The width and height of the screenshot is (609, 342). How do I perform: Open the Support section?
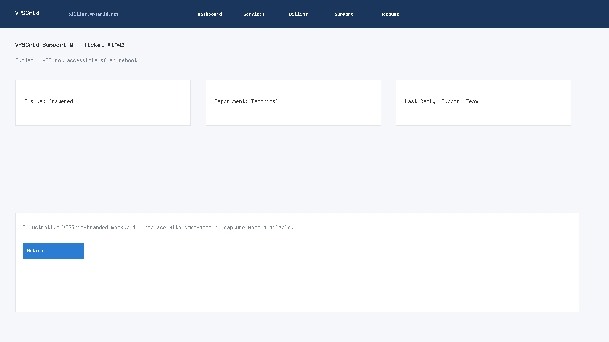click(x=344, y=14)
